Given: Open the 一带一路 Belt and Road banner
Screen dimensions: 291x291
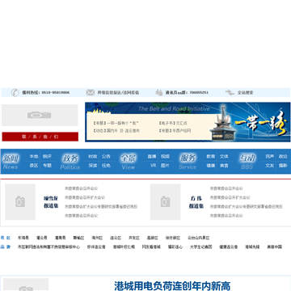Looking at the screenshot, I should click(188, 122).
